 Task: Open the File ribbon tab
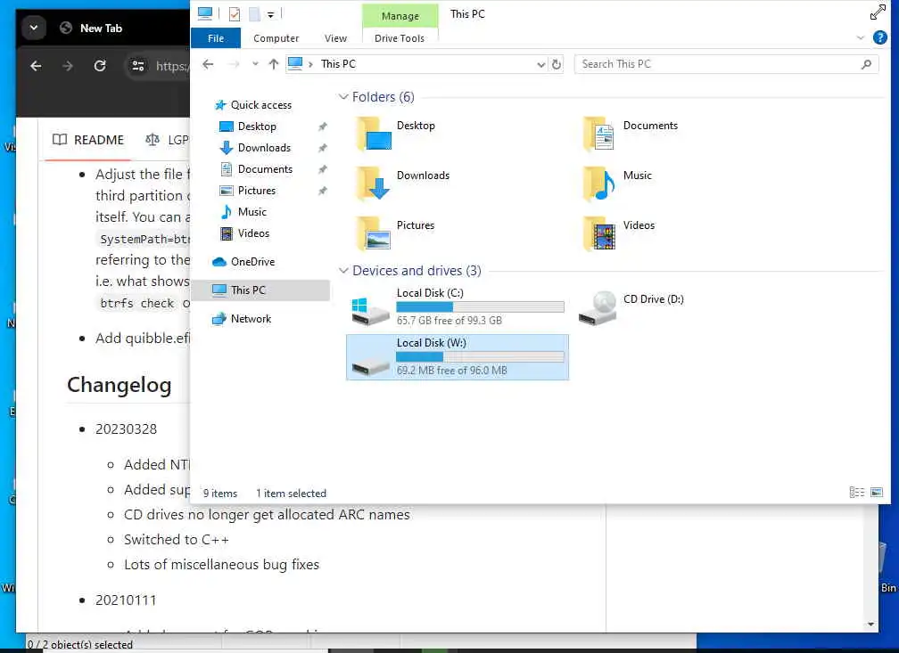pyautogui.click(x=216, y=38)
